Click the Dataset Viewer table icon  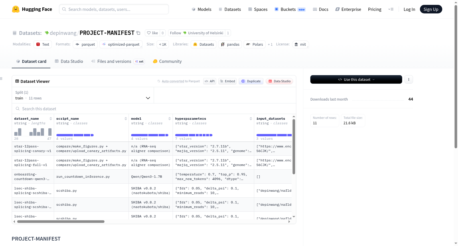[17, 81]
